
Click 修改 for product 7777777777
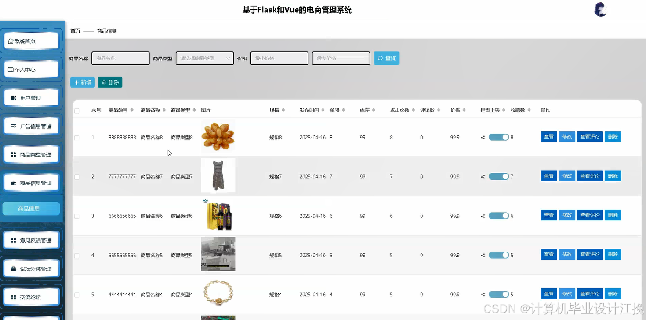pos(567,176)
